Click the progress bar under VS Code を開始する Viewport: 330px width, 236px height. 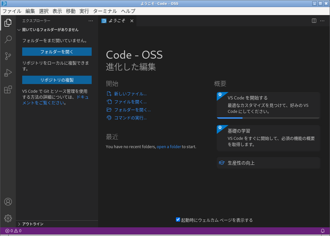click(x=268, y=118)
